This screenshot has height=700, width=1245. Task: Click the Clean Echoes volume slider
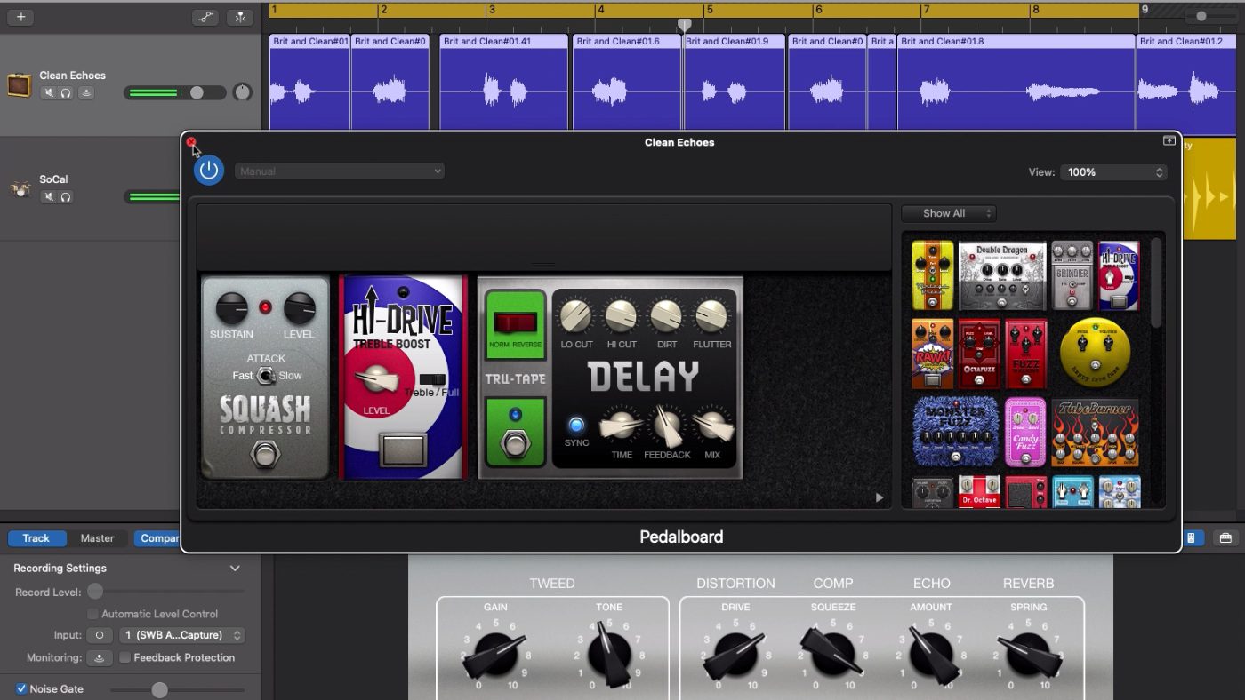[174, 92]
